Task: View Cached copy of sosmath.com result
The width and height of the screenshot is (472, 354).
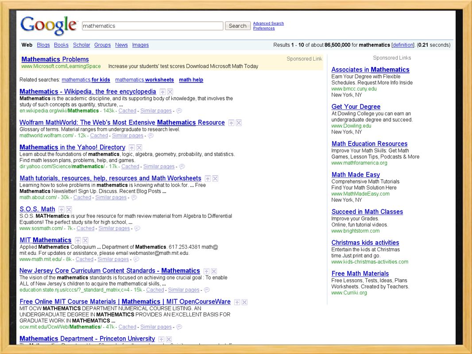Action: coord(85,228)
